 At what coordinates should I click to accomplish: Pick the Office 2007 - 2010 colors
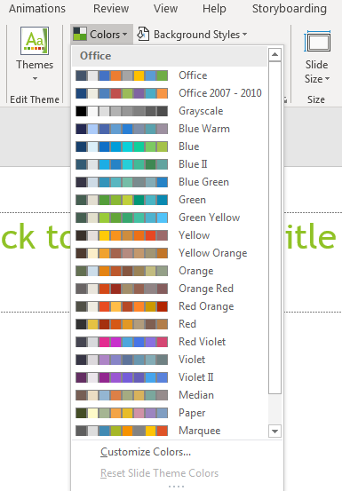click(x=169, y=93)
